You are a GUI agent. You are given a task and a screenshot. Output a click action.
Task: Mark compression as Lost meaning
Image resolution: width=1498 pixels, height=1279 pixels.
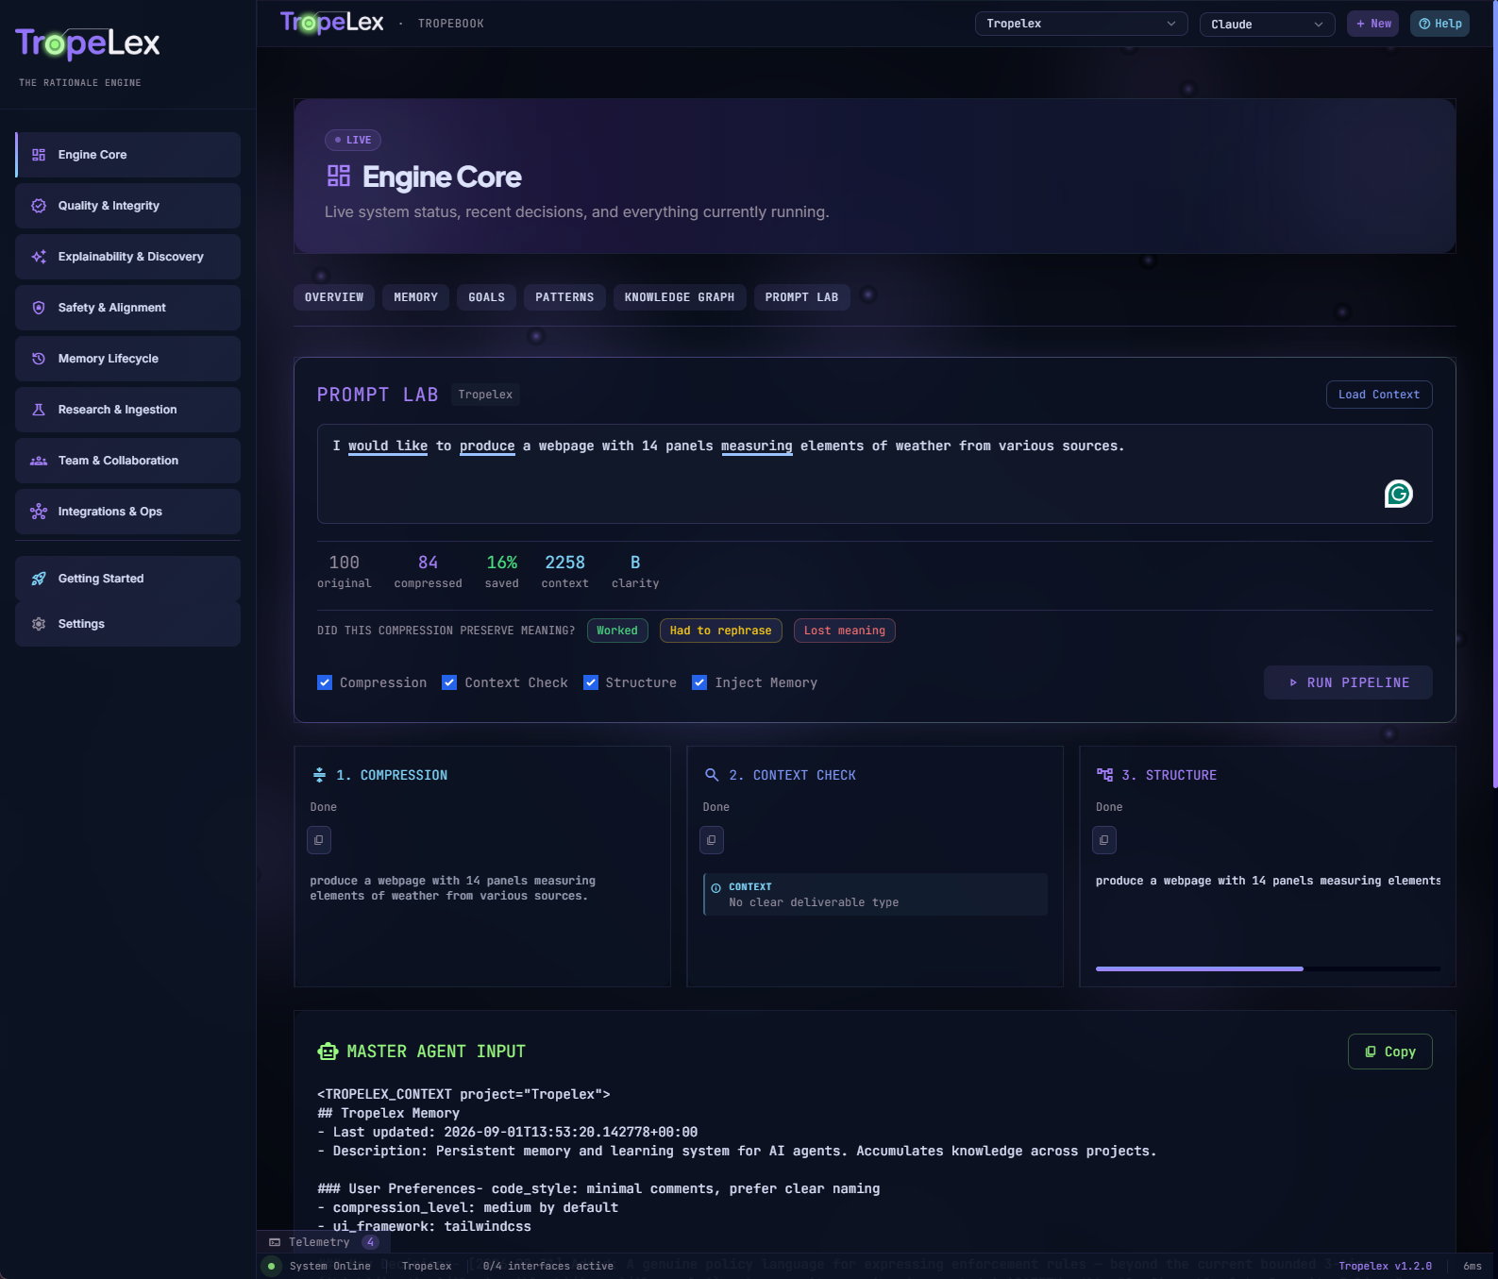point(845,631)
